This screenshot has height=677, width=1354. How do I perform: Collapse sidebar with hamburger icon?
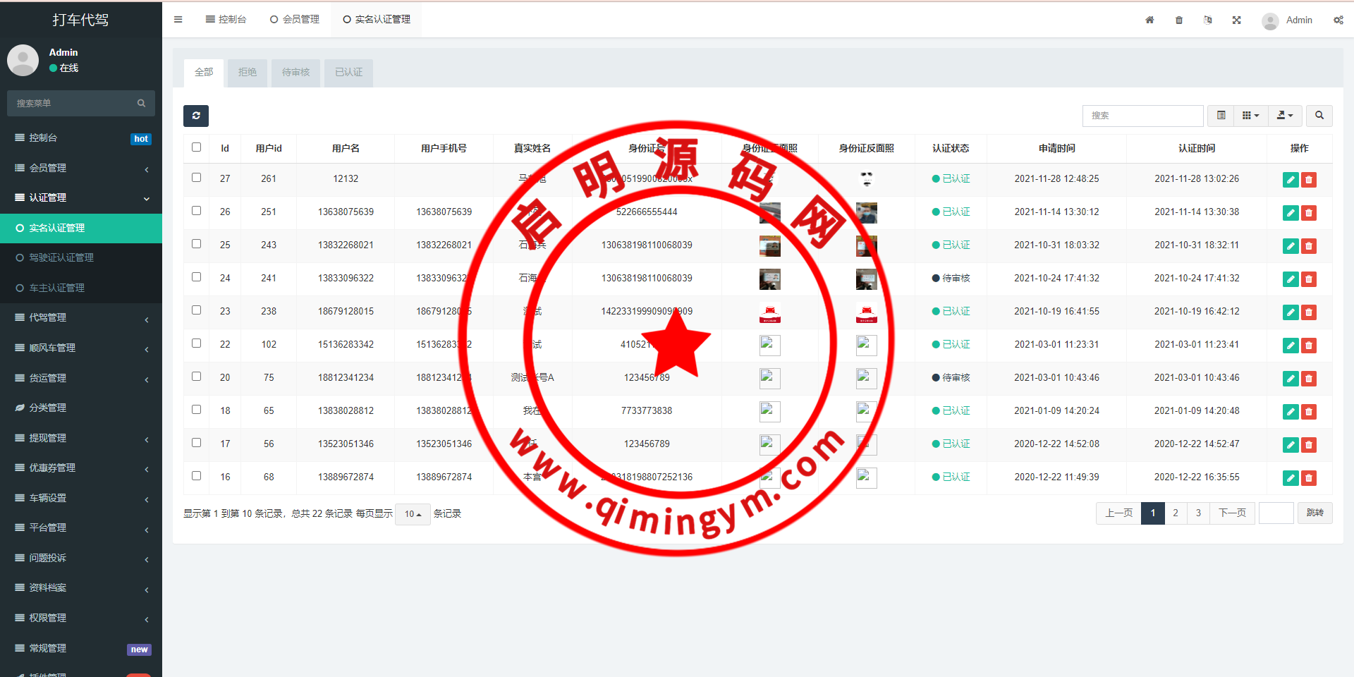[x=178, y=20]
